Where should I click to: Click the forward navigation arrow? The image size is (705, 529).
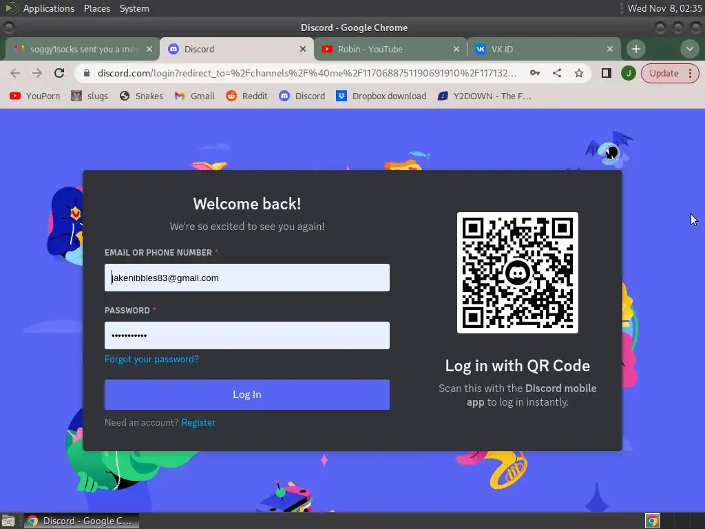tap(37, 73)
